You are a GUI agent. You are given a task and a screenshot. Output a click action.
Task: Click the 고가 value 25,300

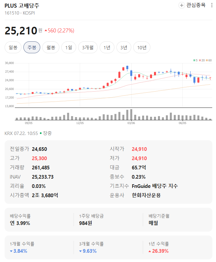[40, 158]
